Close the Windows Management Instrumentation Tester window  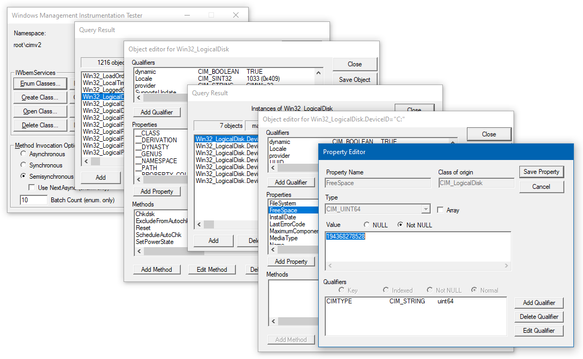pyautogui.click(x=236, y=16)
